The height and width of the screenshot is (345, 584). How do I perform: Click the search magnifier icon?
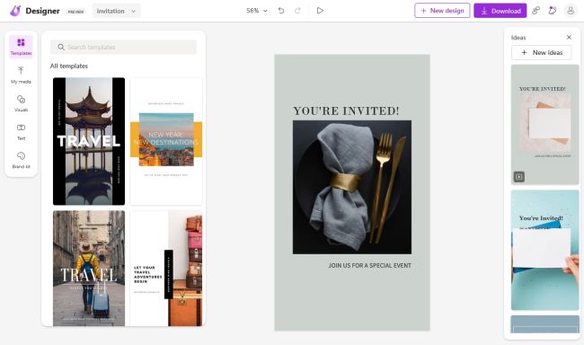pos(61,47)
